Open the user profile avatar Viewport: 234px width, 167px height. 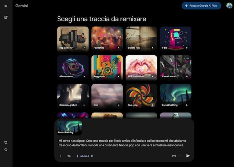point(229,6)
